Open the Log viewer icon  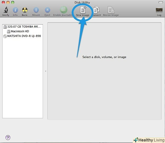pyautogui.click(x=159, y=10)
